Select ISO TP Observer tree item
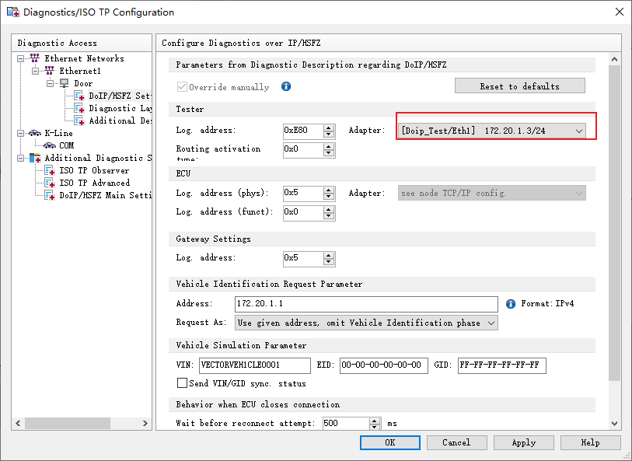This screenshot has width=632, height=461. 94,170
